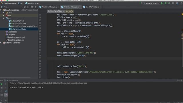Start debugging with the bug icon
Viewport: 183px width, 103px height.
(x=166, y=3)
